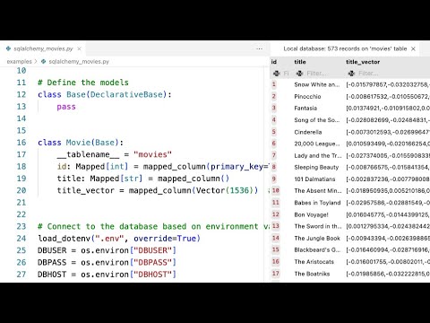
Task: Click the __tablename__ = "movies" line
Action: (115, 154)
